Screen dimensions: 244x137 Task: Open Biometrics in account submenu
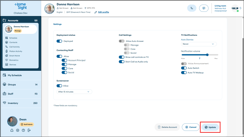point(14,60)
